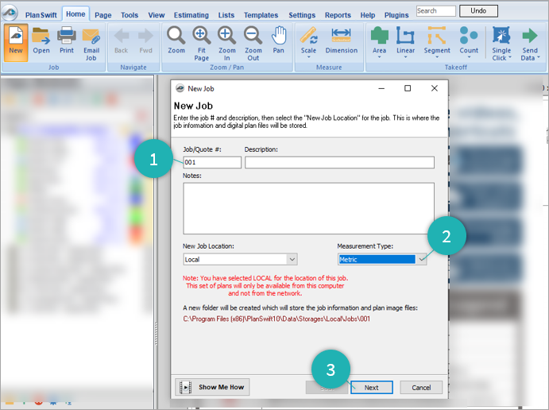Open the Reports ribbon tab

pos(338,15)
